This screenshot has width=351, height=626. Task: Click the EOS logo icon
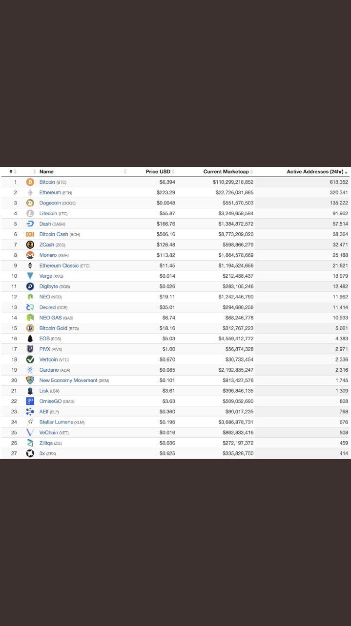[x=30, y=338]
